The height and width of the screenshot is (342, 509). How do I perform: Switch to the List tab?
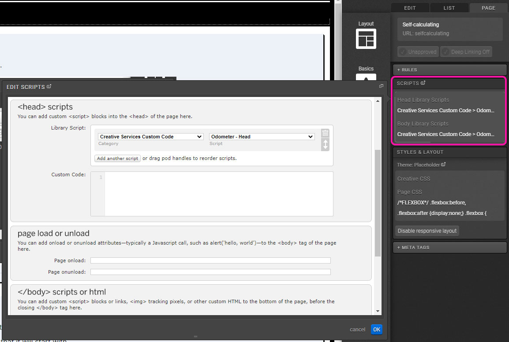coord(449,8)
